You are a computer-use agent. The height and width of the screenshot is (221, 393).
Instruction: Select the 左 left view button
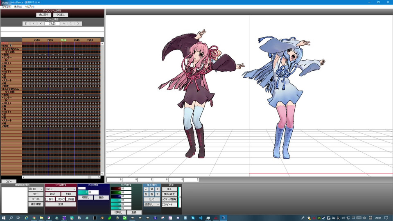pos(146,194)
